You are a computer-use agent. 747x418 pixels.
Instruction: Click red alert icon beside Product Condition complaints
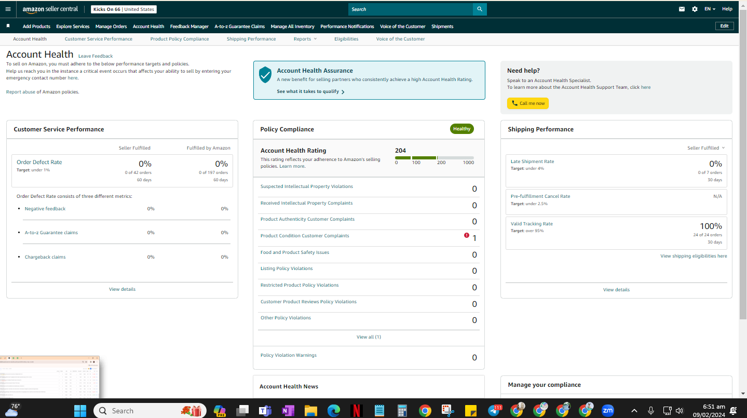point(467,235)
